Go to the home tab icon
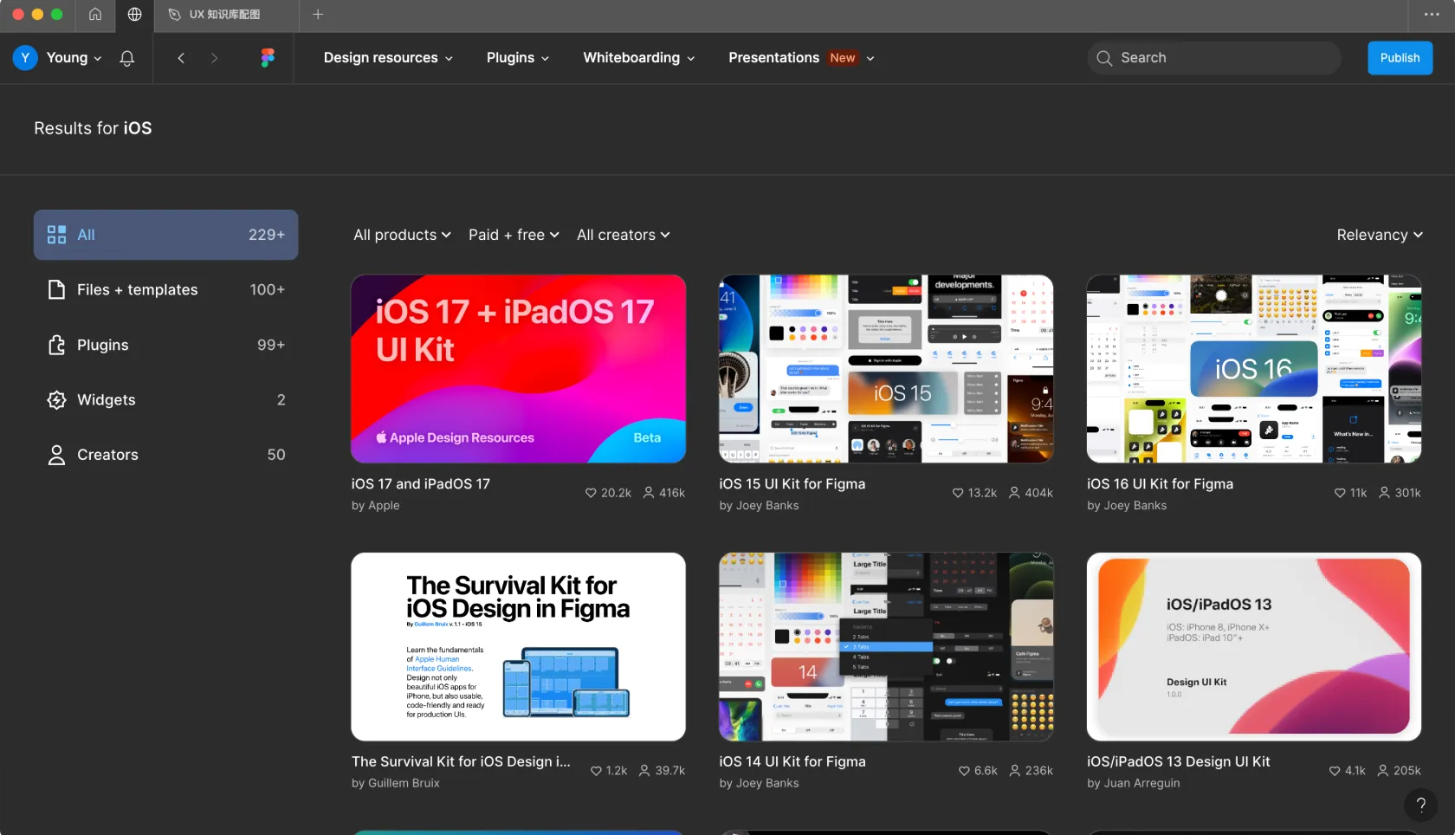This screenshot has width=1455, height=835. click(x=95, y=15)
